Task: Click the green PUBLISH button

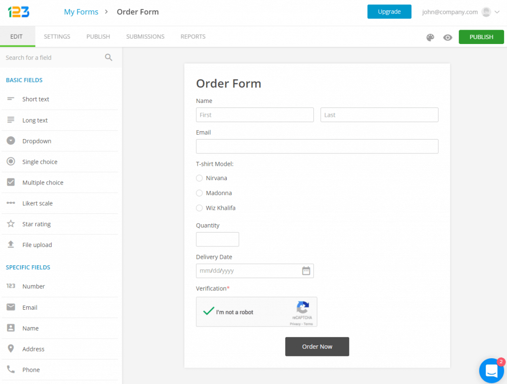Action: (481, 37)
